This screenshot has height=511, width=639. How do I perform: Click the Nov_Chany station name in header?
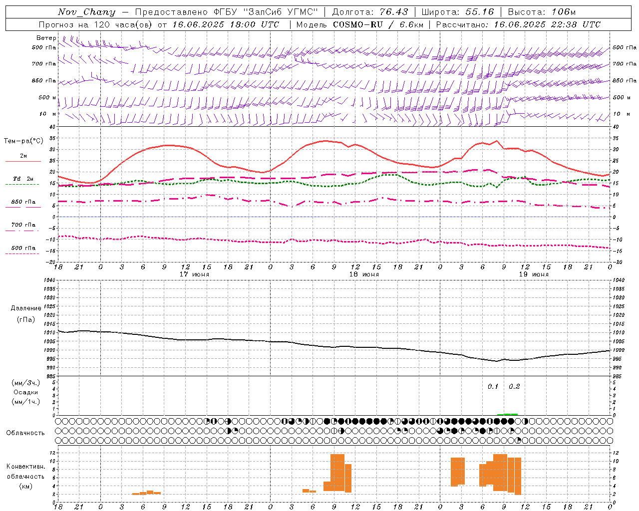(86, 12)
